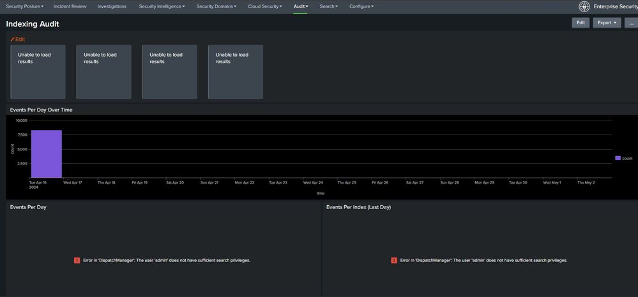
Task: Click the purple count legend swatch
Action: (618, 159)
